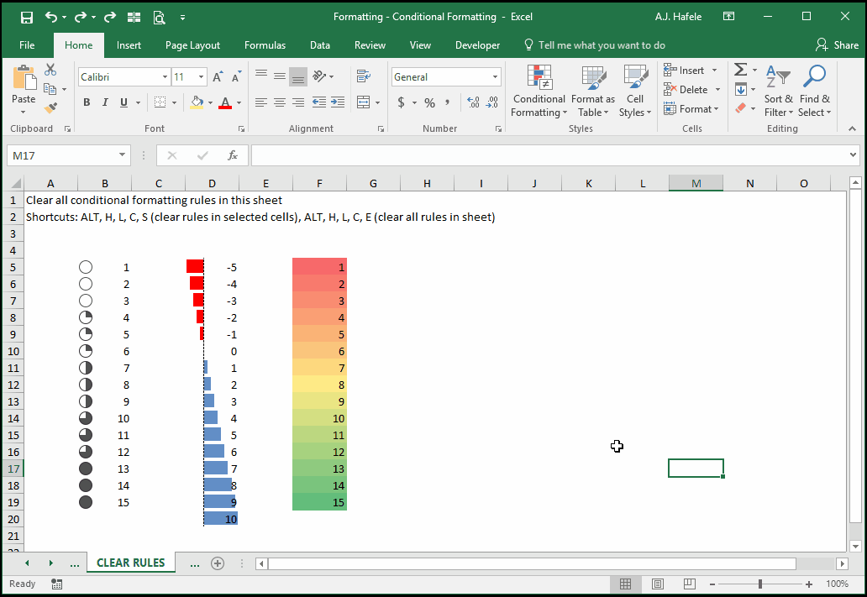
Task: Click the Print Preview icon in title bar
Action: click(x=160, y=18)
